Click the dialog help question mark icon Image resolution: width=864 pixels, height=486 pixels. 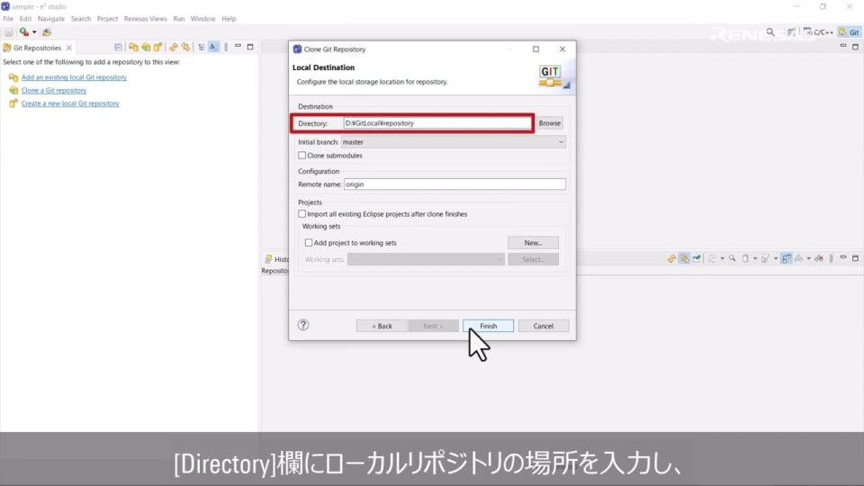303,325
